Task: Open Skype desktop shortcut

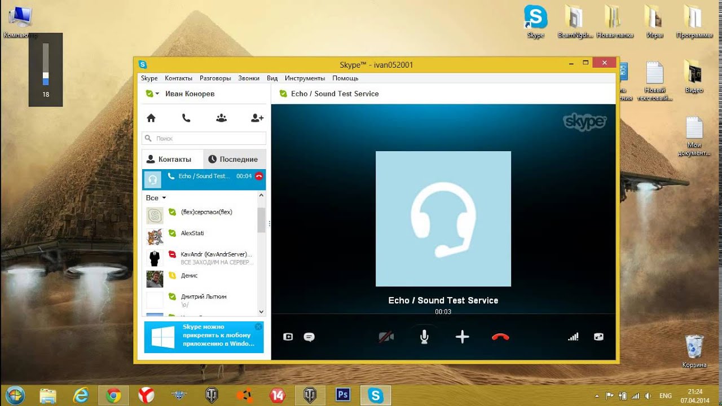Action: pos(535,21)
